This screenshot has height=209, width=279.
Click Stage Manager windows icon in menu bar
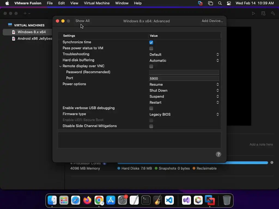210,3
